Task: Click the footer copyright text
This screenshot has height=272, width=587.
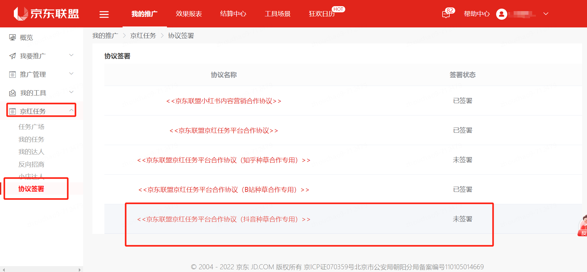Action: 337,267
